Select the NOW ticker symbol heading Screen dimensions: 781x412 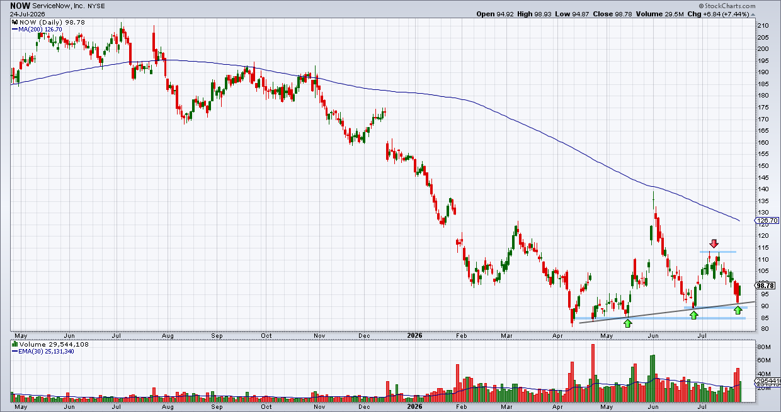[x=20, y=5]
